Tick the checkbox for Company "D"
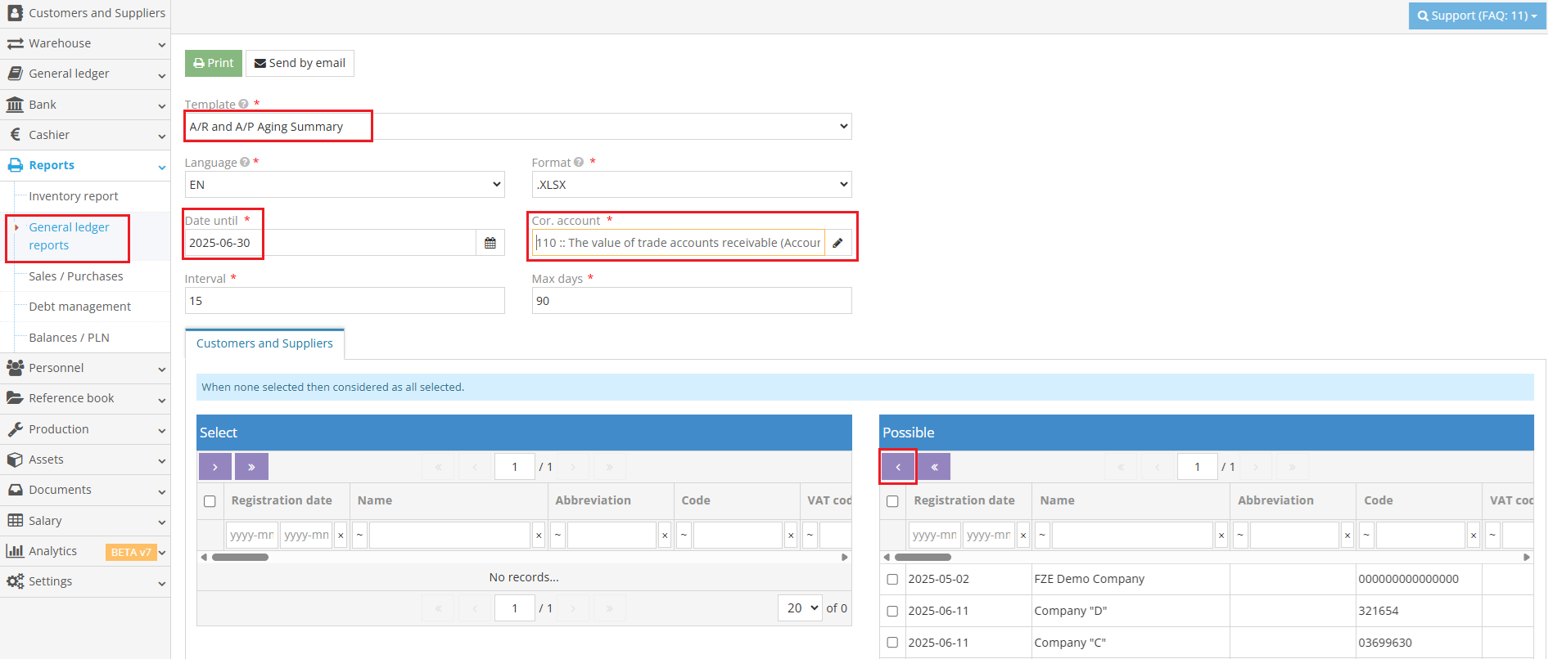Viewport: 1548px width, 659px height. tap(892, 611)
